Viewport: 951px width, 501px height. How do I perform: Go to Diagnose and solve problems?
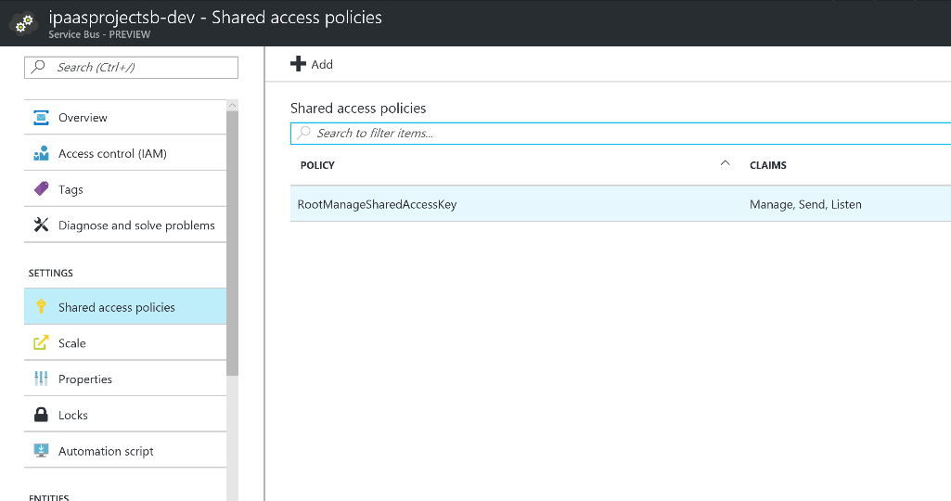[x=136, y=225]
